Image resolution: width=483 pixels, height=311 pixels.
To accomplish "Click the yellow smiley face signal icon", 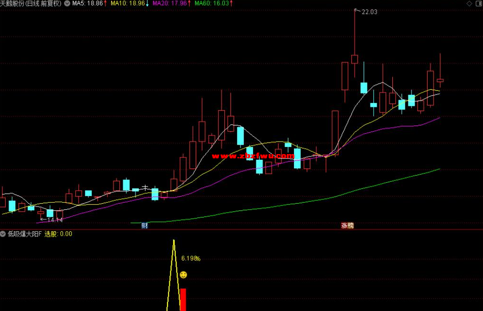I will 183,275.
